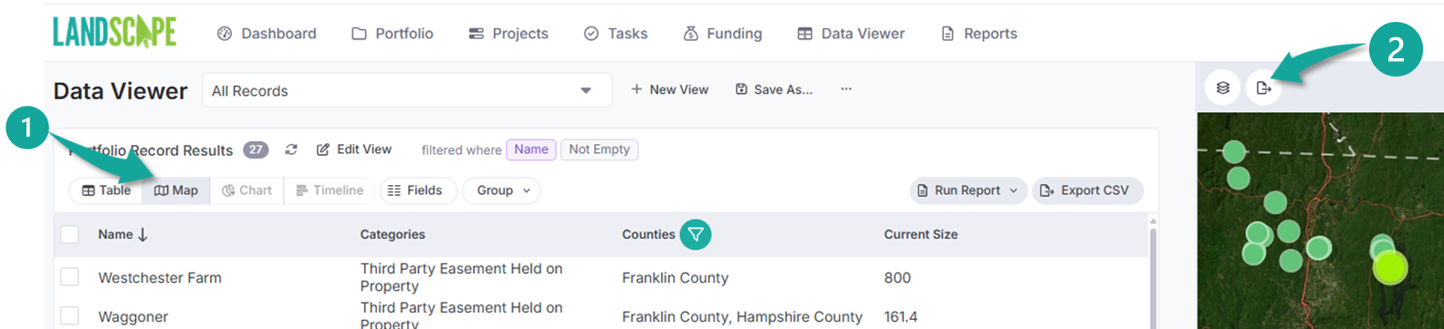Viewport: 1444px width, 329px height.
Task: Click the Name filter tag
Action: [531, 149]
